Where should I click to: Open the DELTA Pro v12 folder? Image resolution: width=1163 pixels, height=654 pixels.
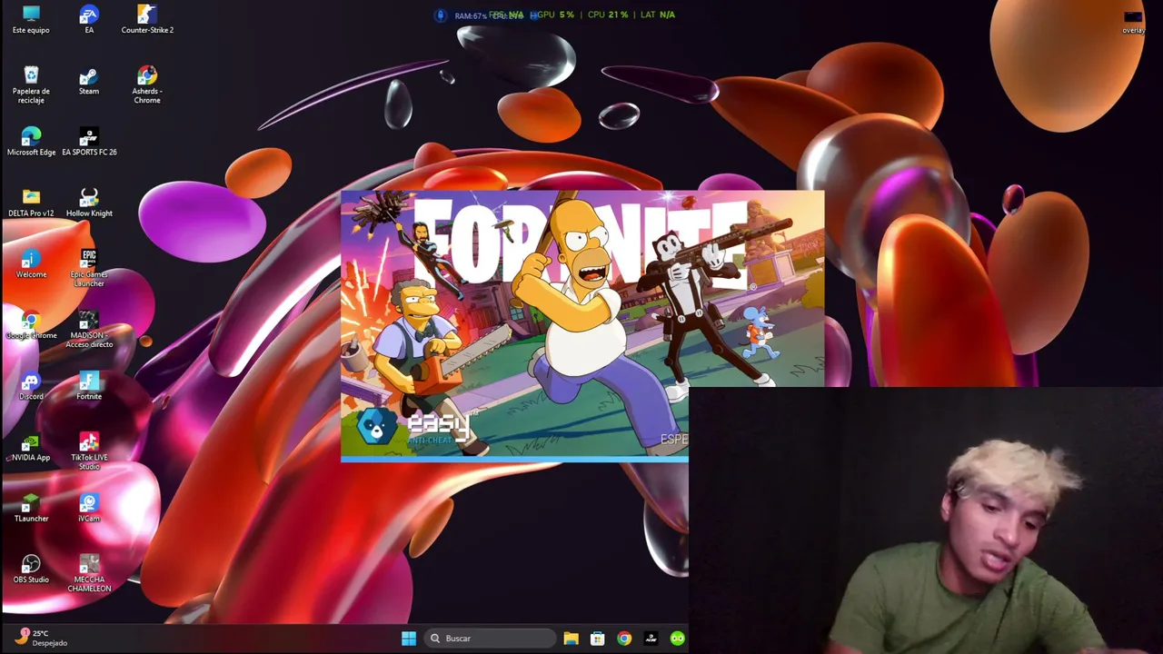point(31,203)
